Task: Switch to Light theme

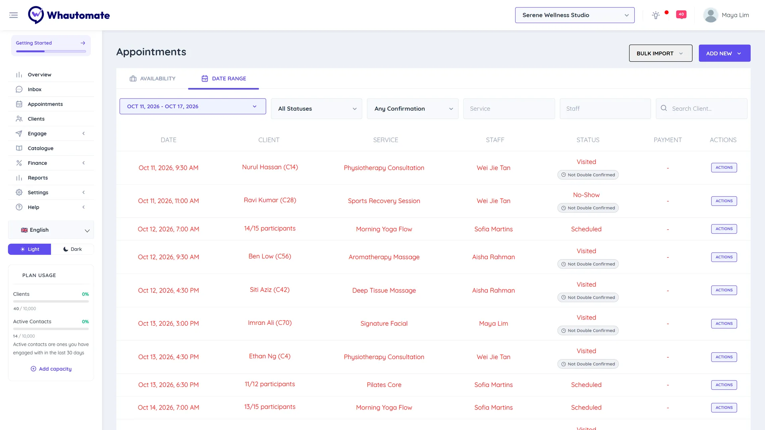Action: pyautogui.click(x=29, y=249)
